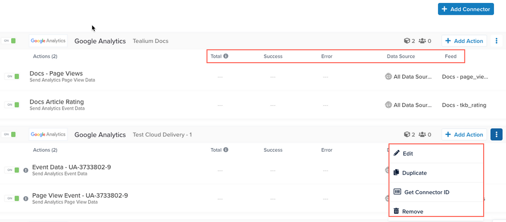The height and width of the screenshot is (222, 506).
Task: Click globe icon in Docs - Page Views row
Action: click(x=388, y=76)
